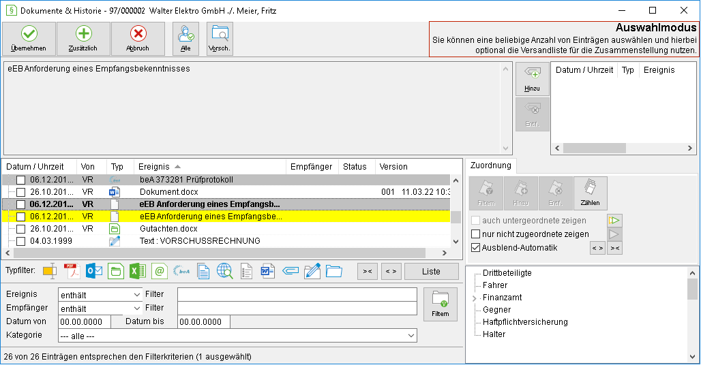
Task: Click the Datum von field
Action: [85, 321]
